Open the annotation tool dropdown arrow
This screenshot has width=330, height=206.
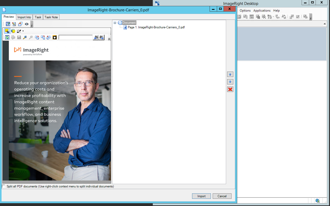click(x=23, y=31)
